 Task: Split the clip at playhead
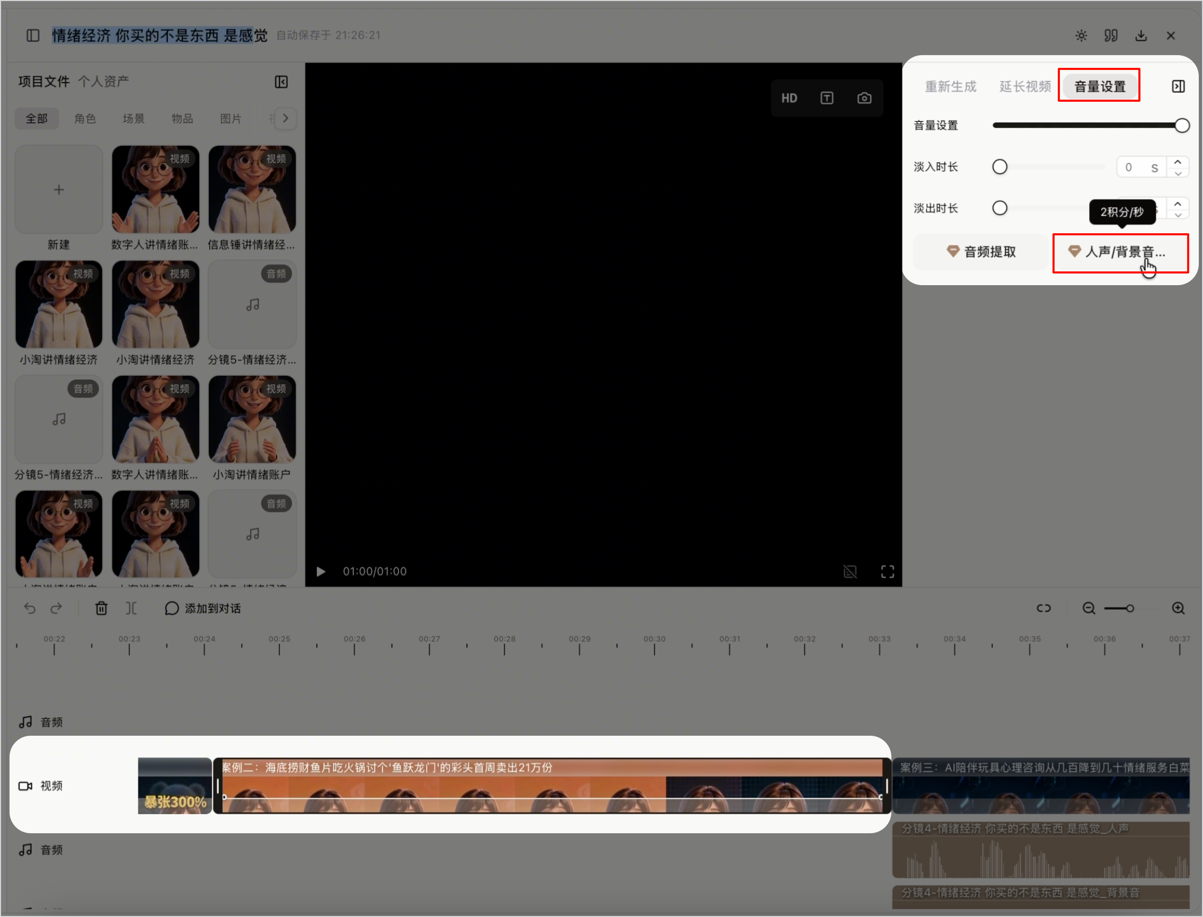click(131, 608)
